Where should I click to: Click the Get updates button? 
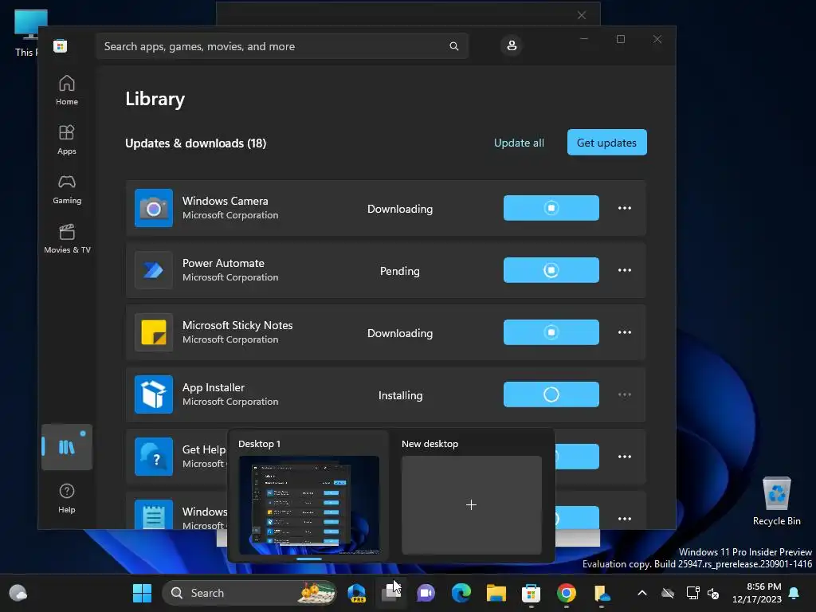click(x=606, y=142)
